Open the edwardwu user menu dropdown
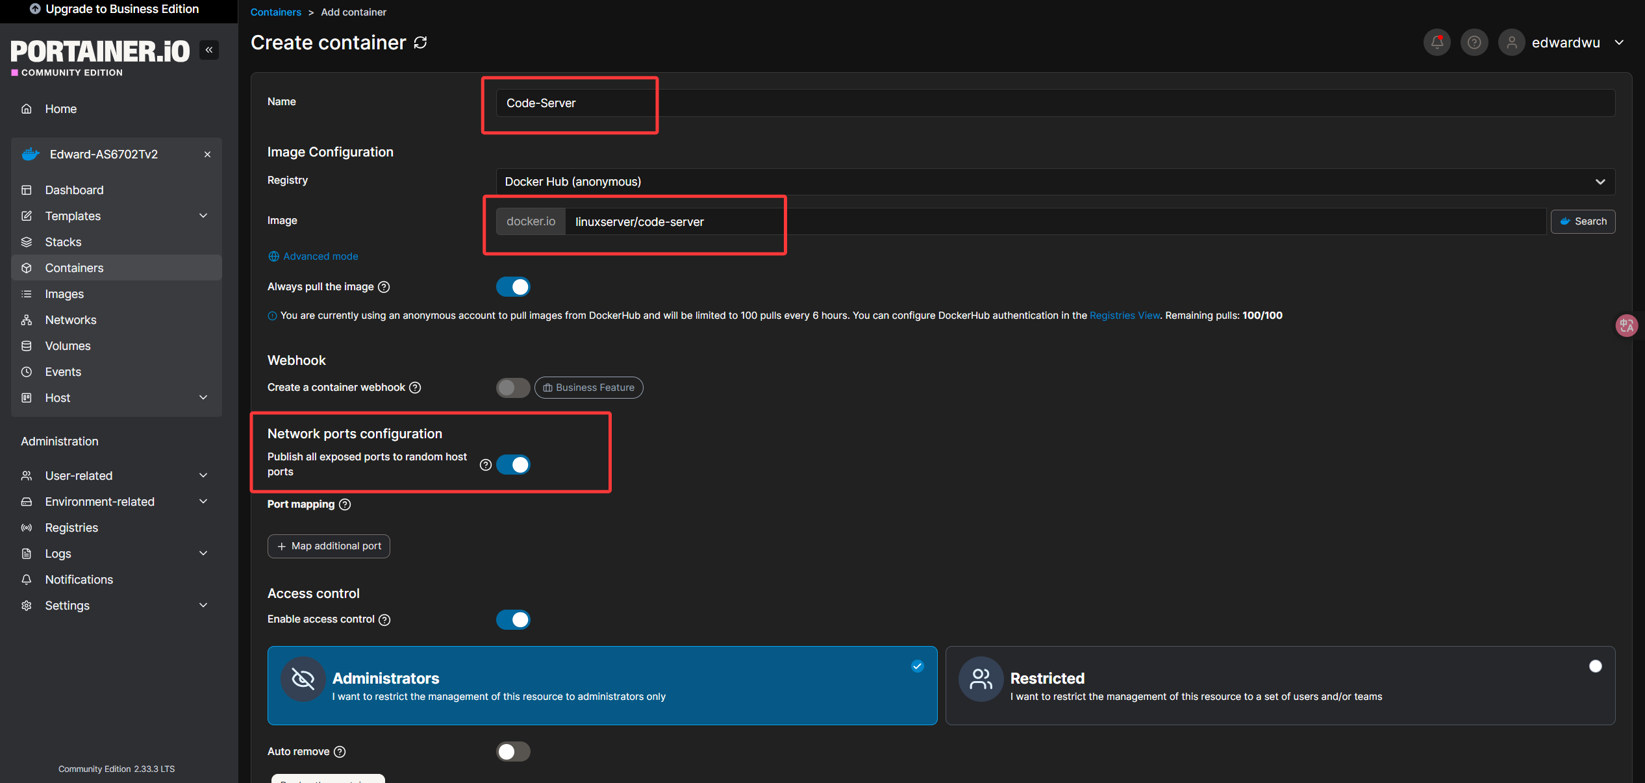Screen dimensions: 1645x783 1565,43
